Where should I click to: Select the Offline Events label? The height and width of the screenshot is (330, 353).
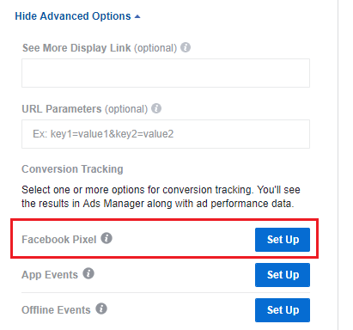point(56,310)
